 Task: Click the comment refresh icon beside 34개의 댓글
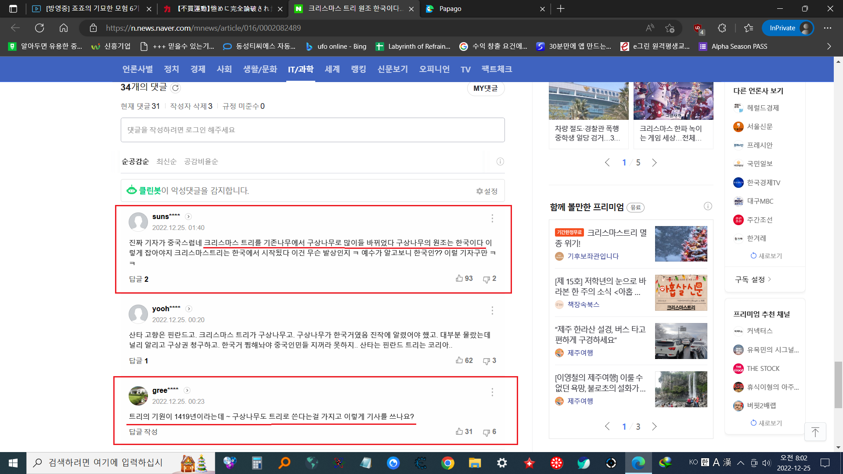pos(175,88)
